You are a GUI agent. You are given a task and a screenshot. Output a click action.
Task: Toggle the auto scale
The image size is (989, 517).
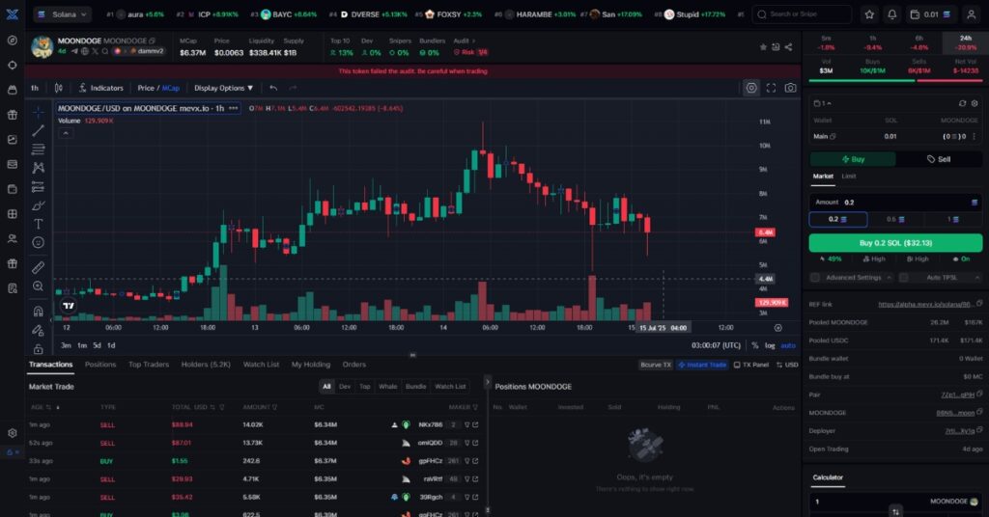pos(788,345)
